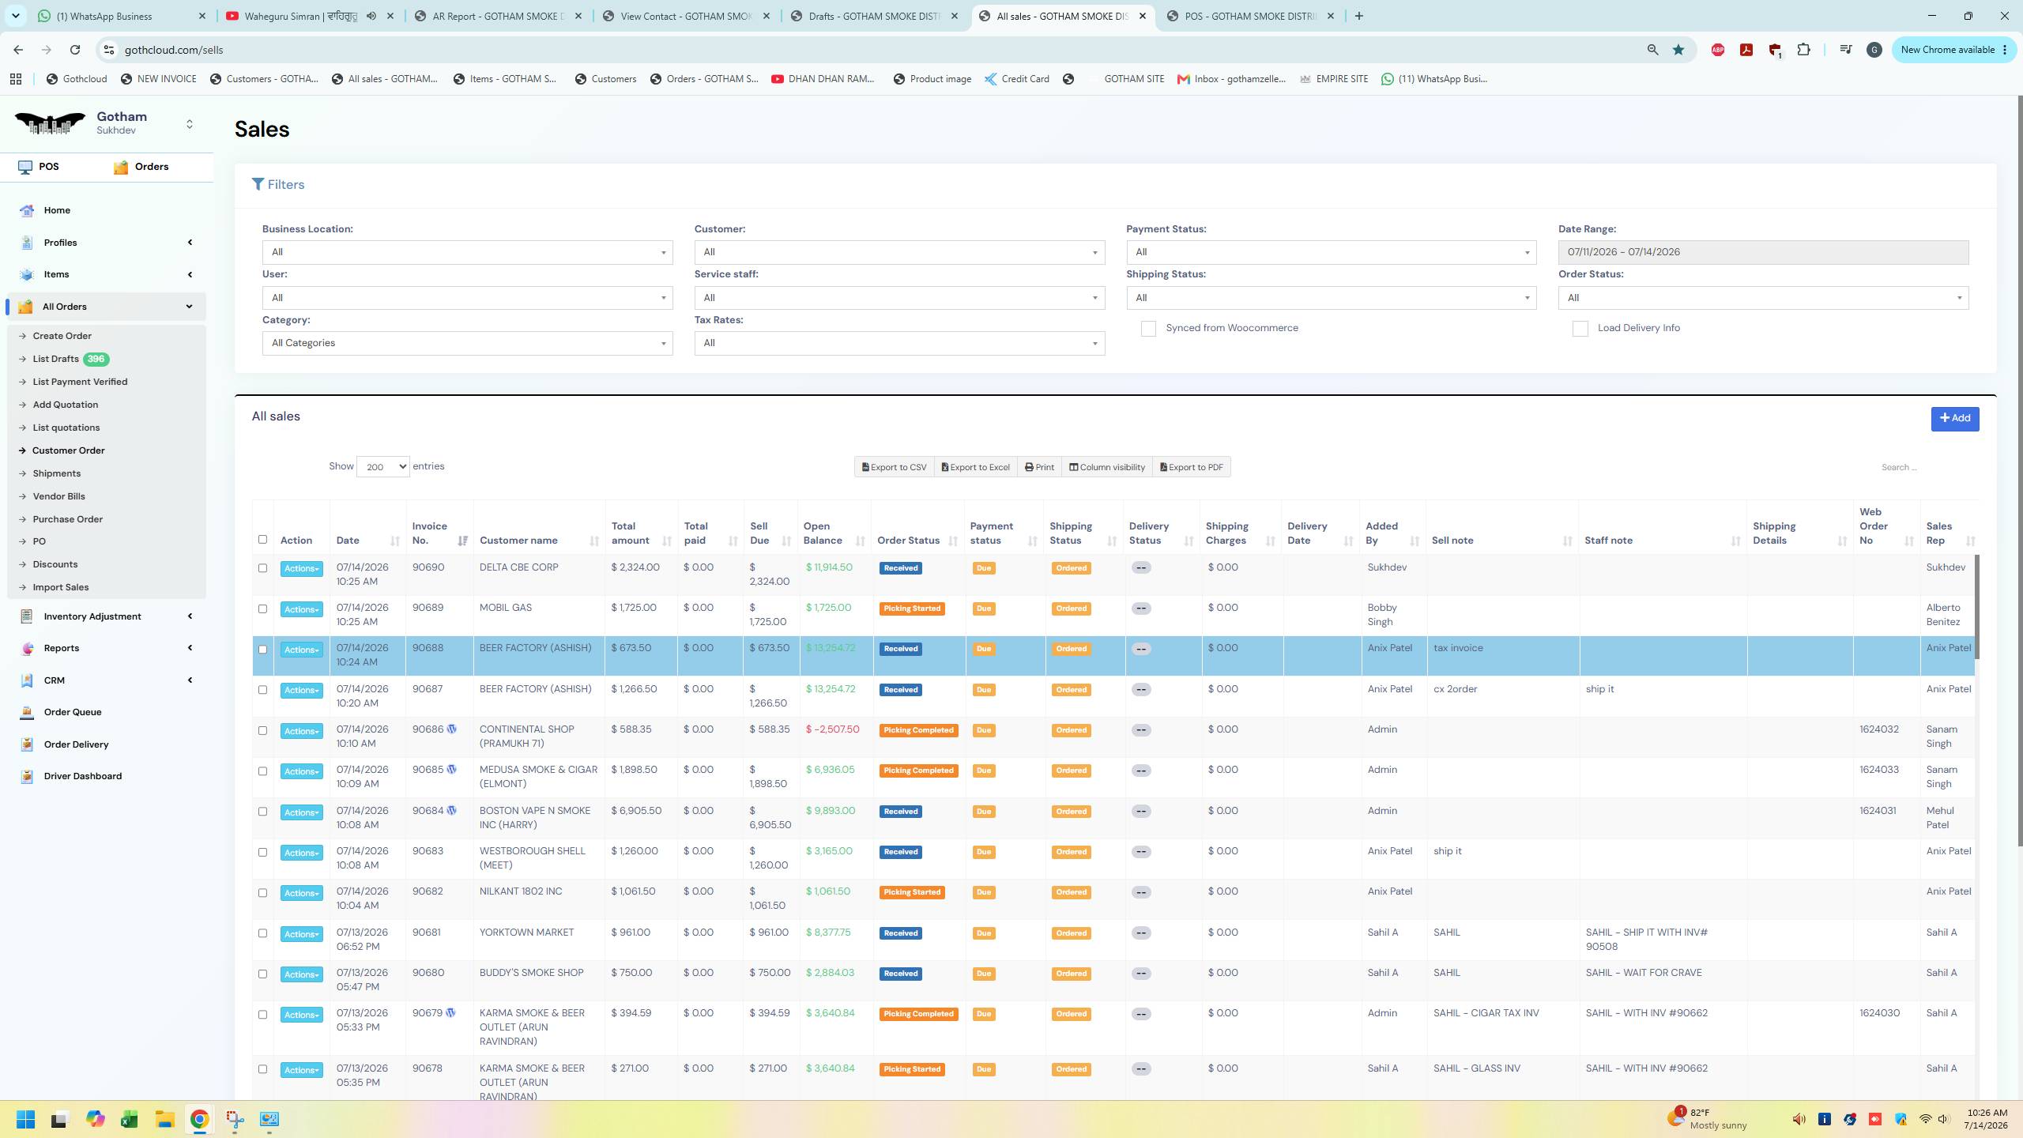2023x1138 pixels.
Task: Tick the Load Delivery Info checkbox
Action: point(1580,329)
